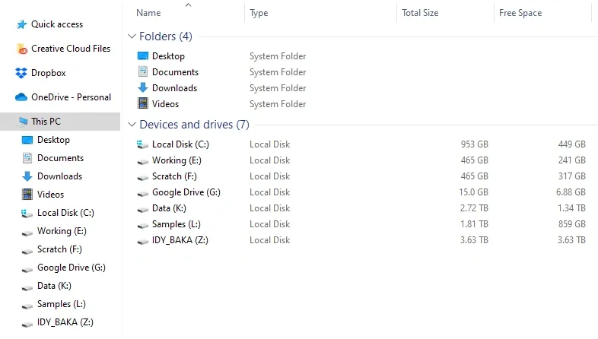Click the Samples (L:) drive icon in sidebar
The height and width of the screenshot is (339, 598).
pyautogui.click(x=27, y=306)
